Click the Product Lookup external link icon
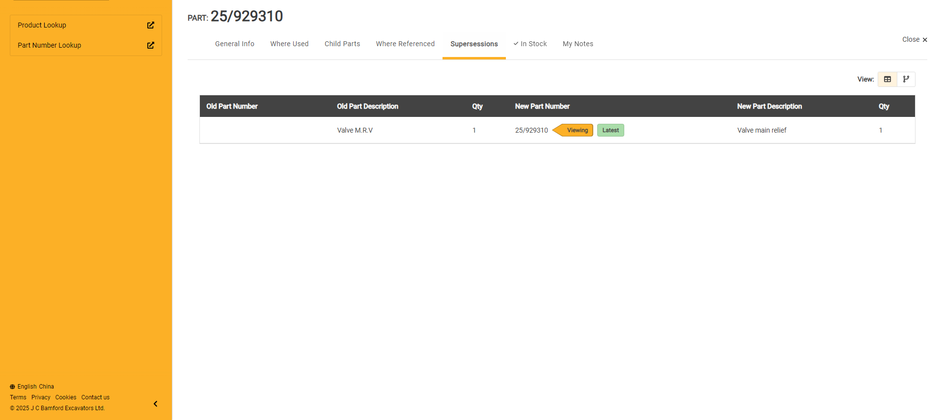943x420 pixels. 151,25
